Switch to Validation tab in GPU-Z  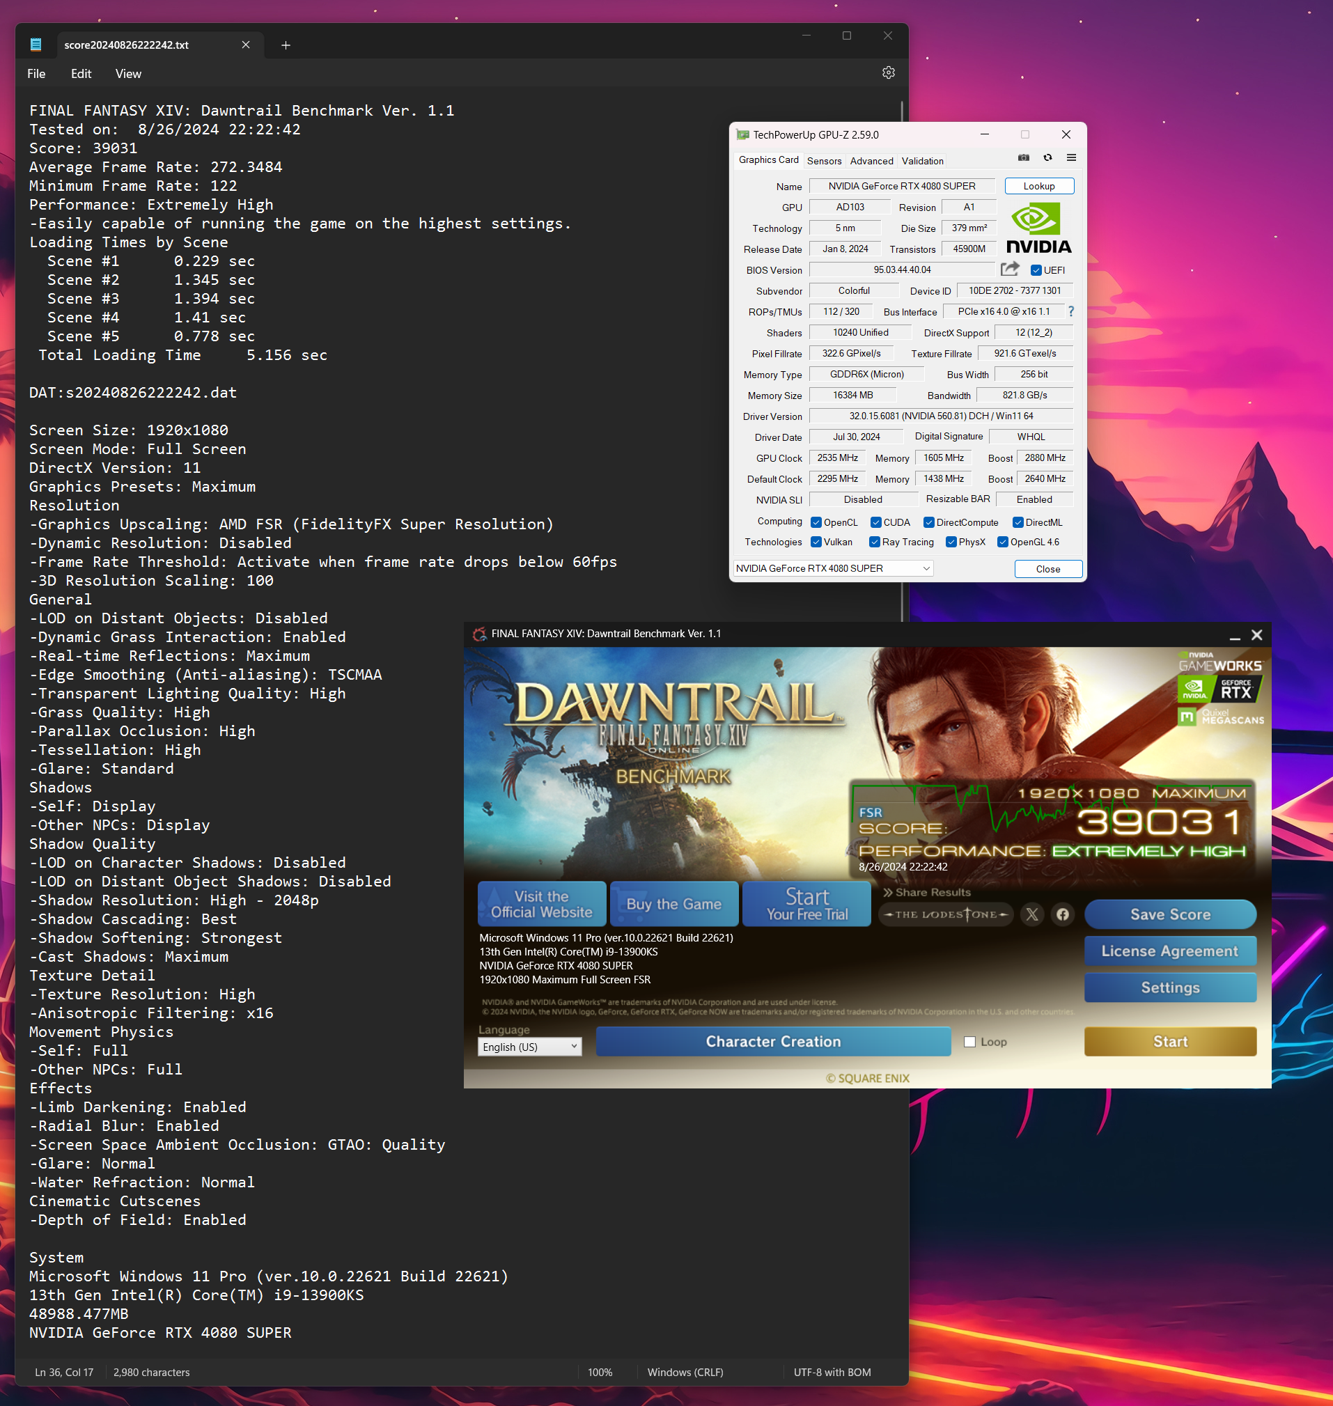922,162
